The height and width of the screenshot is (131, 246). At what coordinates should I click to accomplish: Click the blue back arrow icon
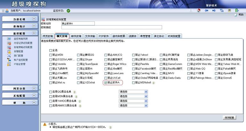pyautogui.click(x=206, y=11)
